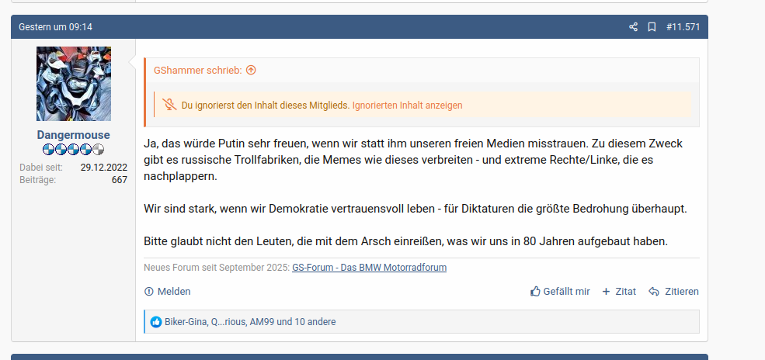Click the 667 Beiträge post count
This screenshot has height=360, width=765.
[119, 180]
